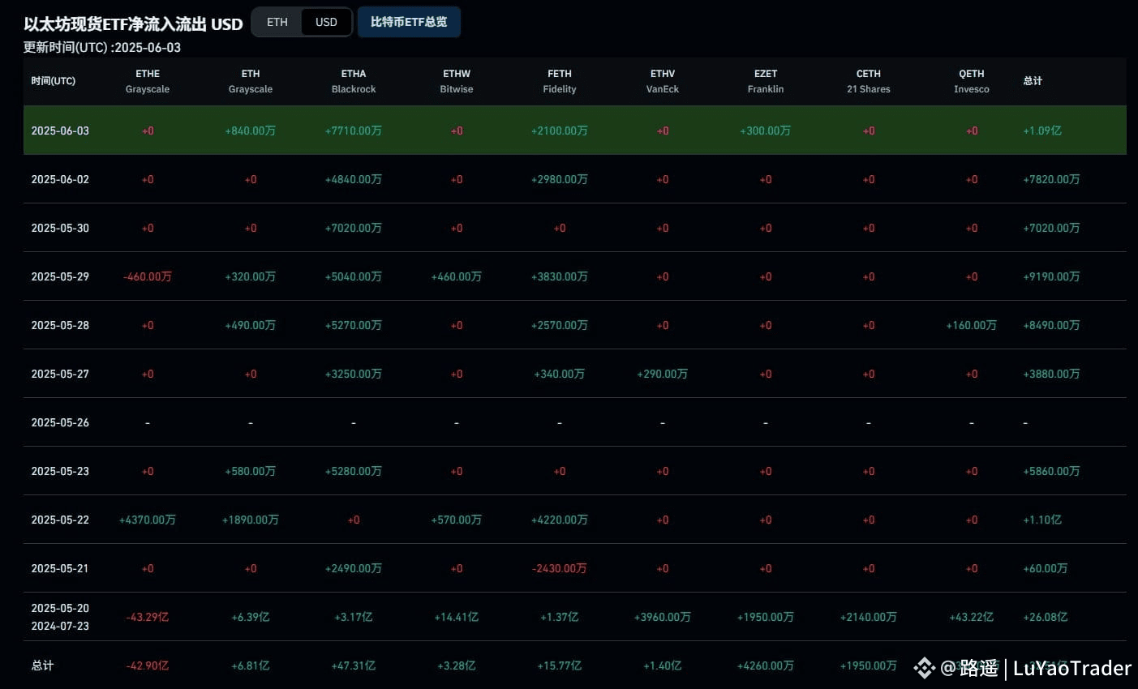Click +460.00万 Bitwise value
Viewport: 1138px width, 689px height.
[457, 276]
